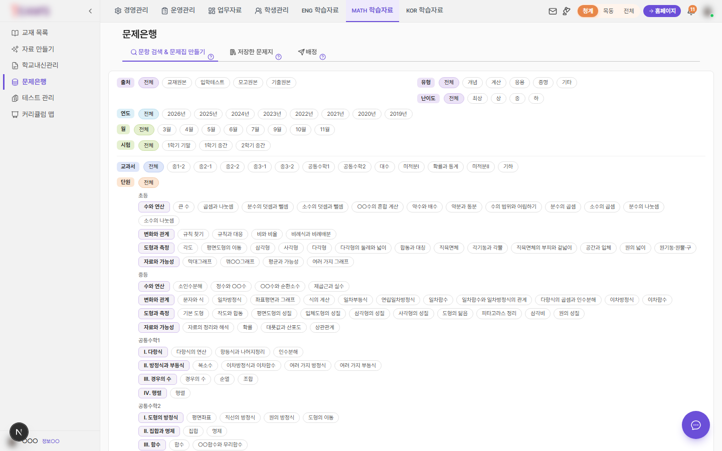Screen dimensions: 722x451
Task: Select the 확률과 통계 textbook chip
Action: click(x=446, y=167)
